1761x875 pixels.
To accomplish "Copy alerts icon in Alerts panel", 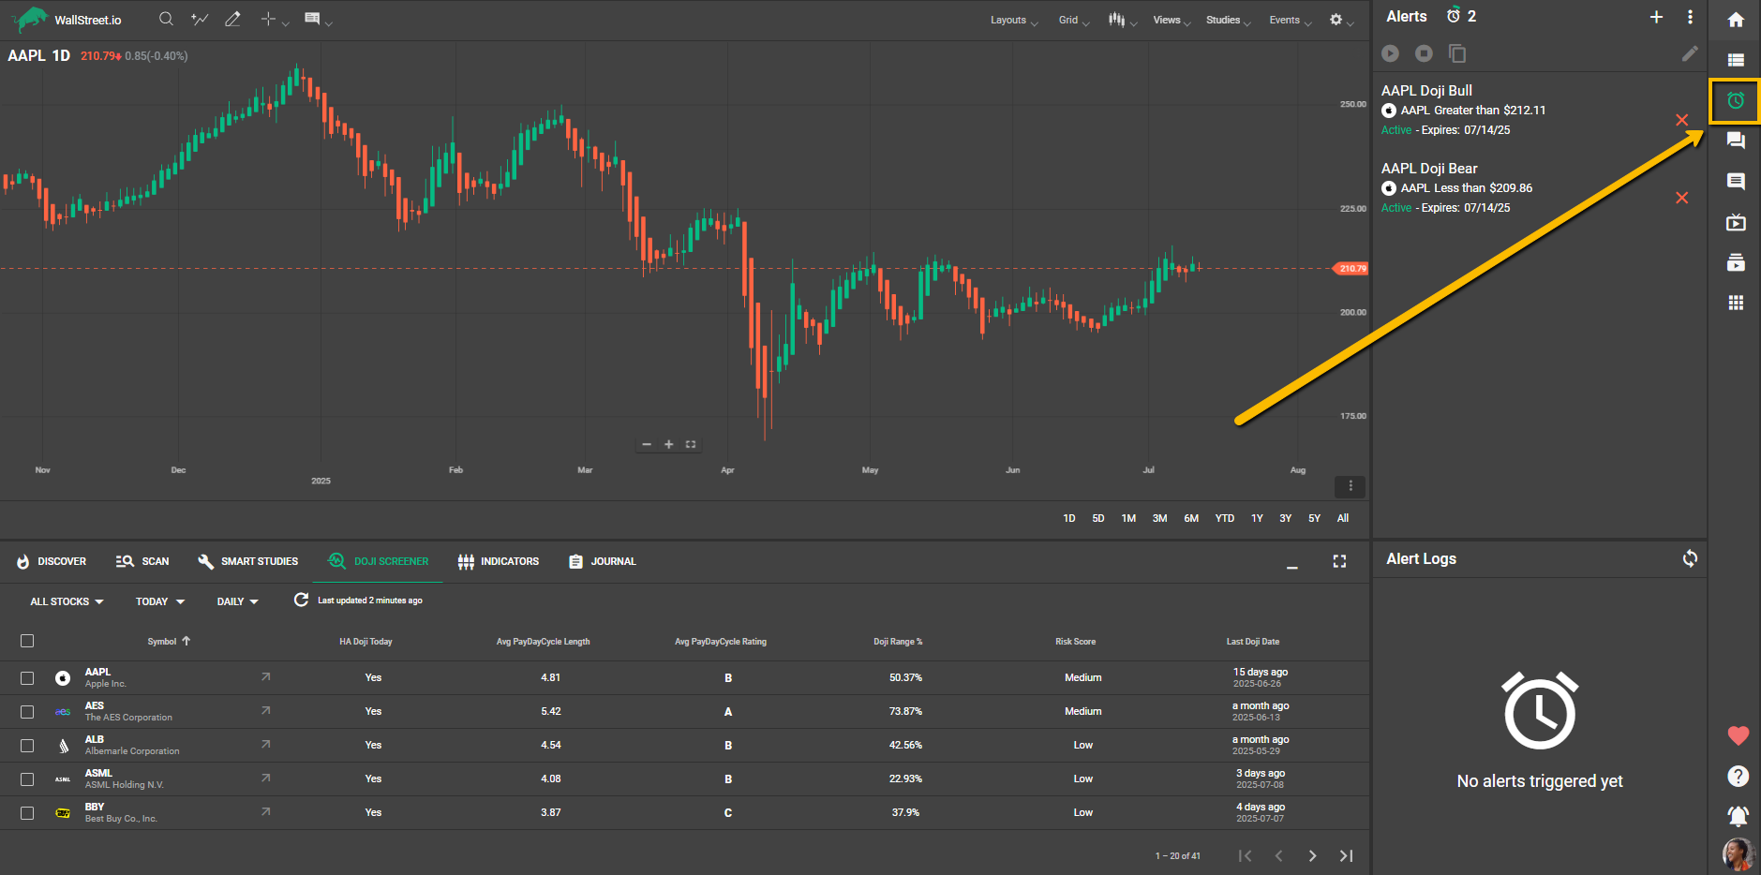I will click(x=1457, y=53).
